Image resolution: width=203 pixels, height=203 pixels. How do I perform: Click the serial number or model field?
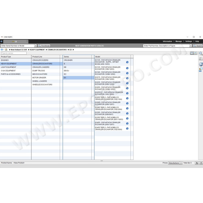point(17,46)
